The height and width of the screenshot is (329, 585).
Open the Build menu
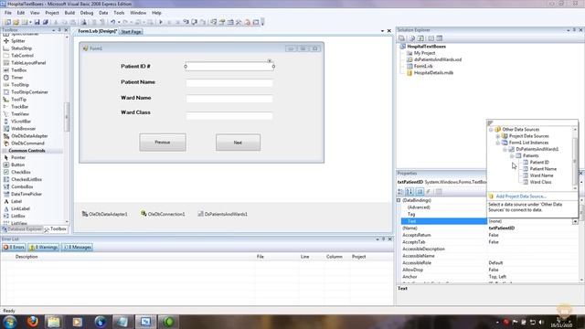[x=69, y=13]
